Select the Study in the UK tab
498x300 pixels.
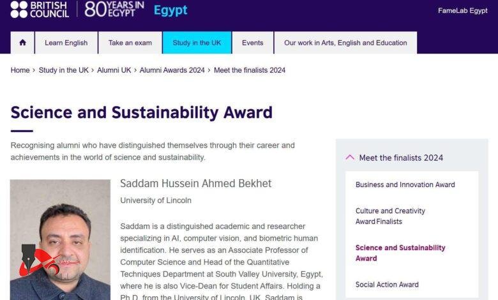[197, 43]
